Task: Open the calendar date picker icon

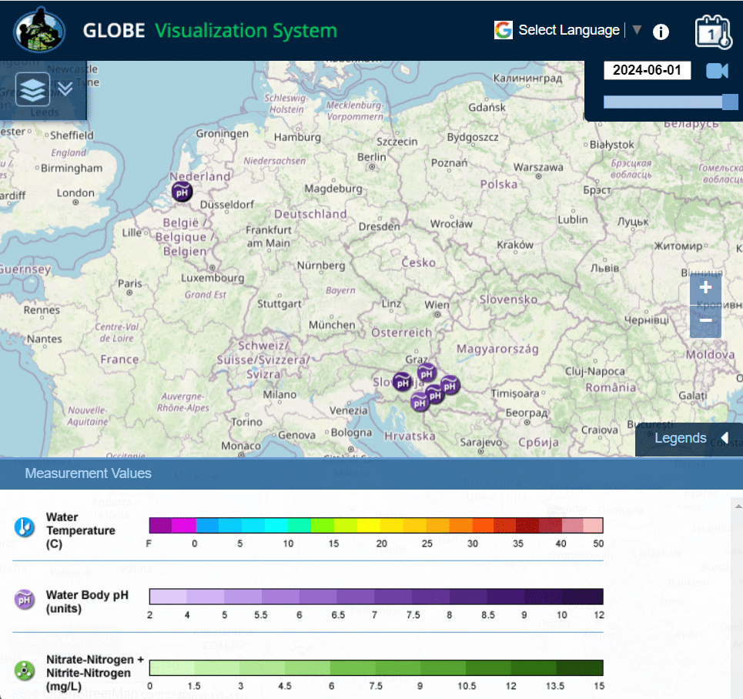Action: coord(713,31)
